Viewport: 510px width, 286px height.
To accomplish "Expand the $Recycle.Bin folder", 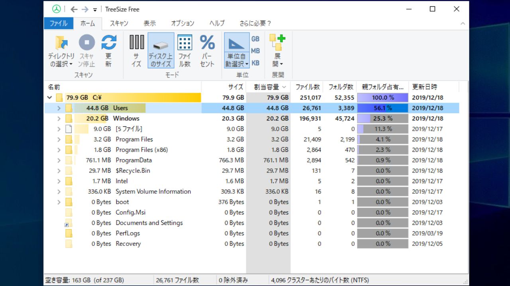I will (x=59, y=171).
